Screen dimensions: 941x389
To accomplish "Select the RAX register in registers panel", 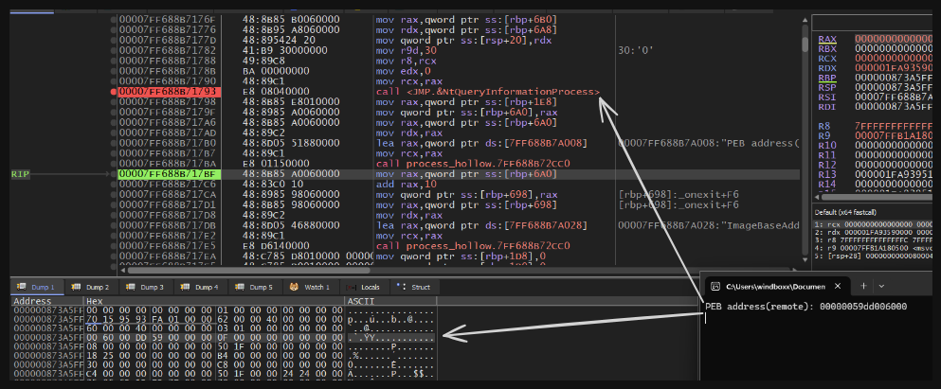I will coord(826,39).
